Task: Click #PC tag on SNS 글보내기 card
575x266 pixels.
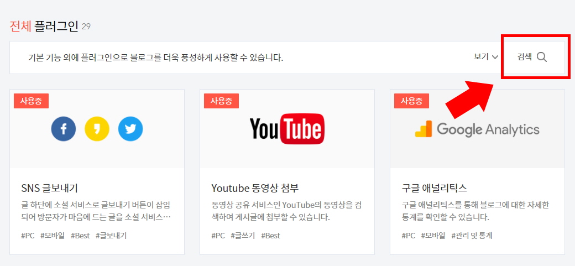Action: tap(28, 236)
